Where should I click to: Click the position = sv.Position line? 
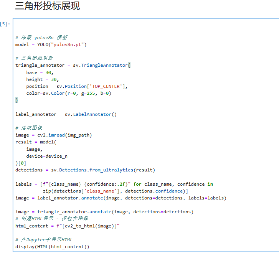(x=77, y=86)
